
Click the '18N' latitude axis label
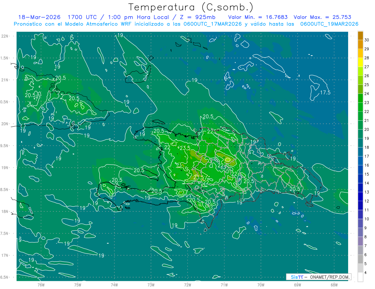tap(4, 212)
